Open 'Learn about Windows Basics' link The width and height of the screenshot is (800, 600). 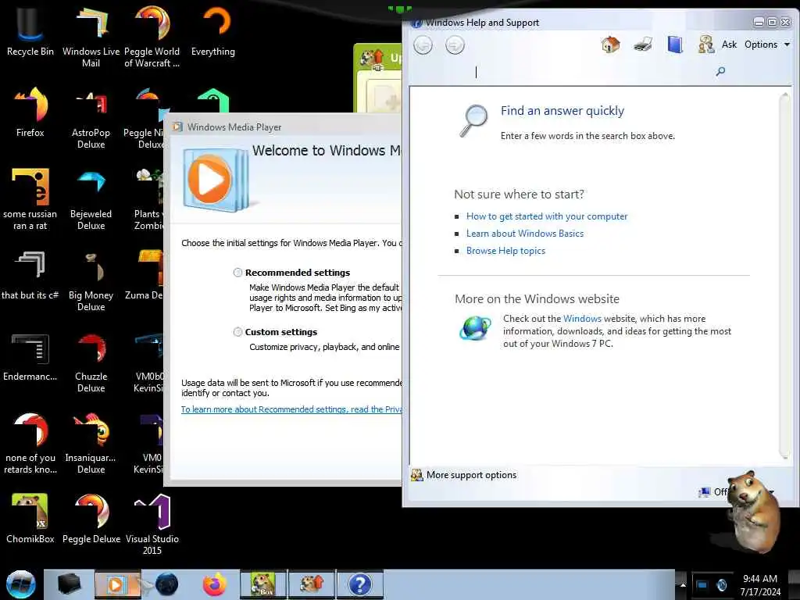524,234
